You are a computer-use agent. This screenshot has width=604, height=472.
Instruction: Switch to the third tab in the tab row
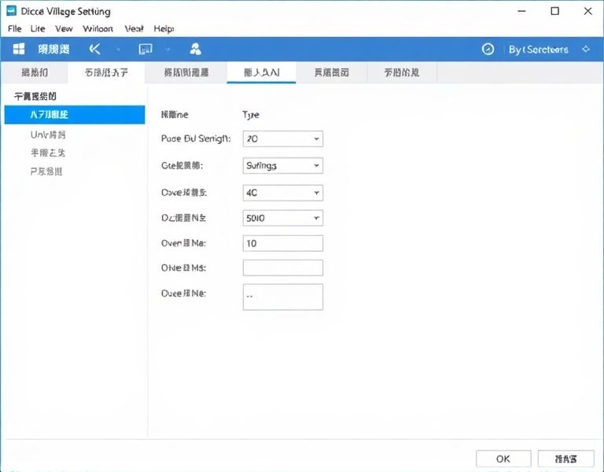(186, 72)
